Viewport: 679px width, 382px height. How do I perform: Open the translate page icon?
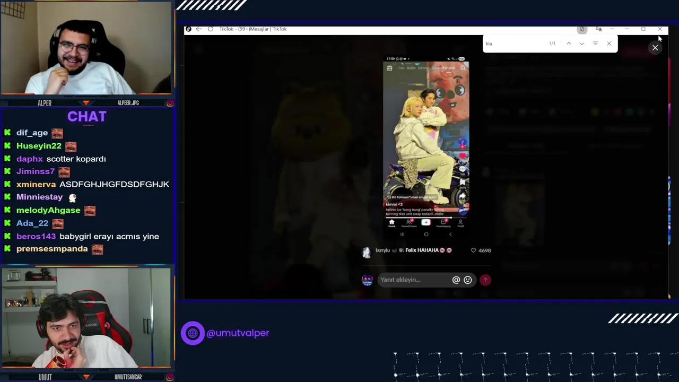pos(598,29)
